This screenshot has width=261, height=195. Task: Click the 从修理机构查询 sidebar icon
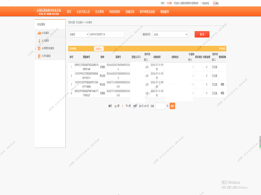point(39,48)
